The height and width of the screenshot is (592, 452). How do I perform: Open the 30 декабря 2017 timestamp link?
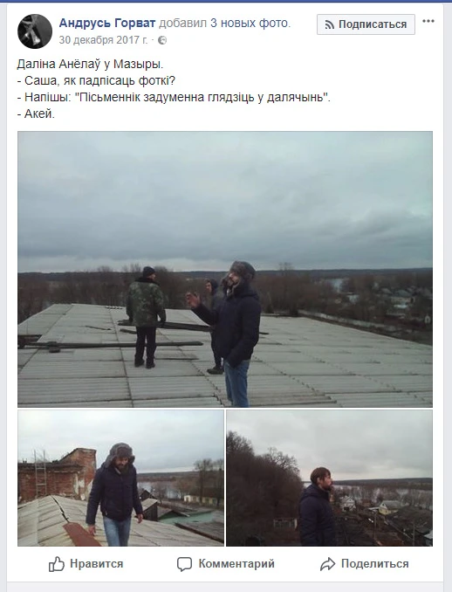tap(103, 40)
